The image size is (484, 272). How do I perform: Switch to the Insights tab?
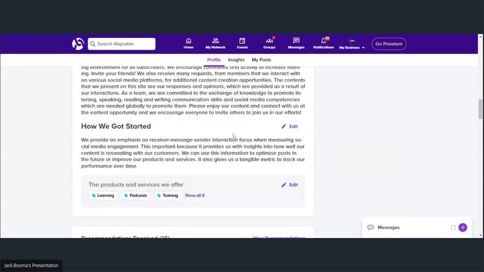click(x=236, y=60)
